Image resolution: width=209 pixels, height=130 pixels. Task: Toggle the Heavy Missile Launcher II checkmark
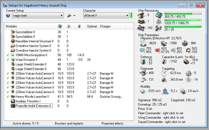(x=7, y=96)
